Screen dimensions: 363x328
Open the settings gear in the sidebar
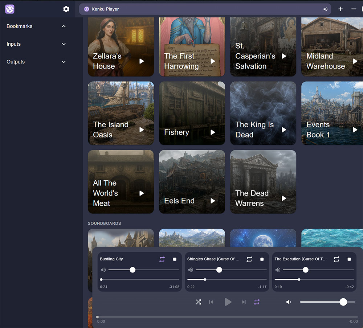click(66, 9)
